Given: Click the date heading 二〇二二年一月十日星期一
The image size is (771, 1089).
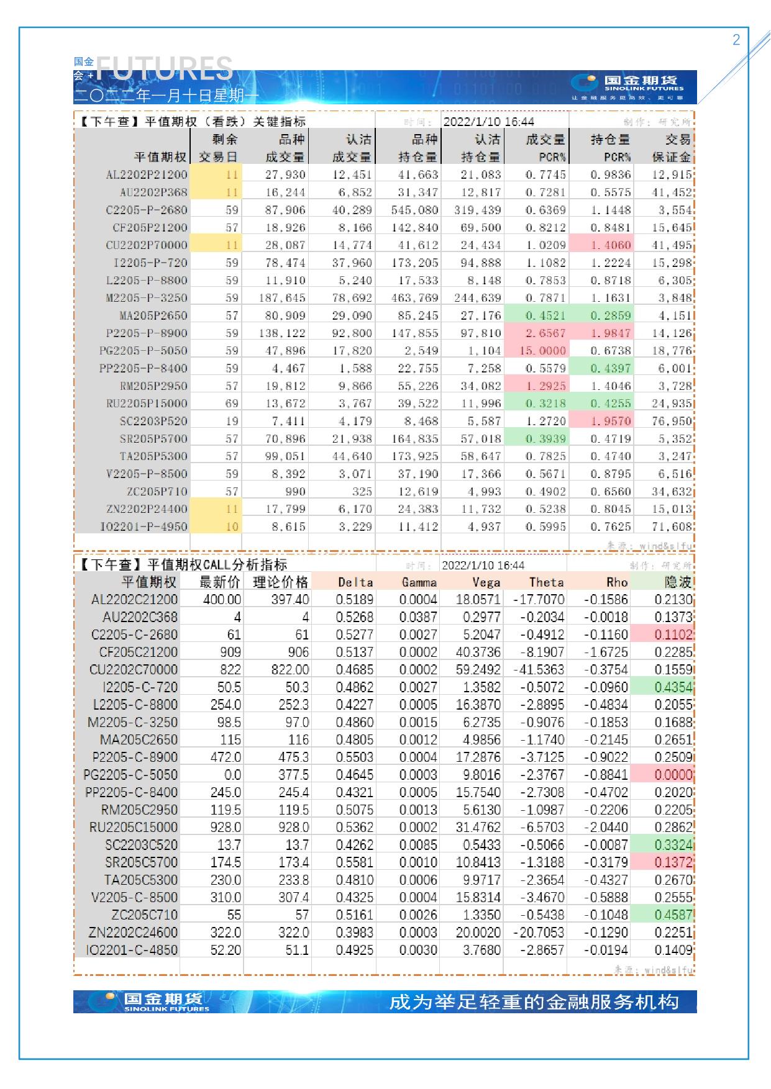Looking at the screenshot, I should point(167,96).
